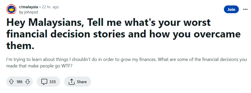Click the 186 vote score

(19, 82)
